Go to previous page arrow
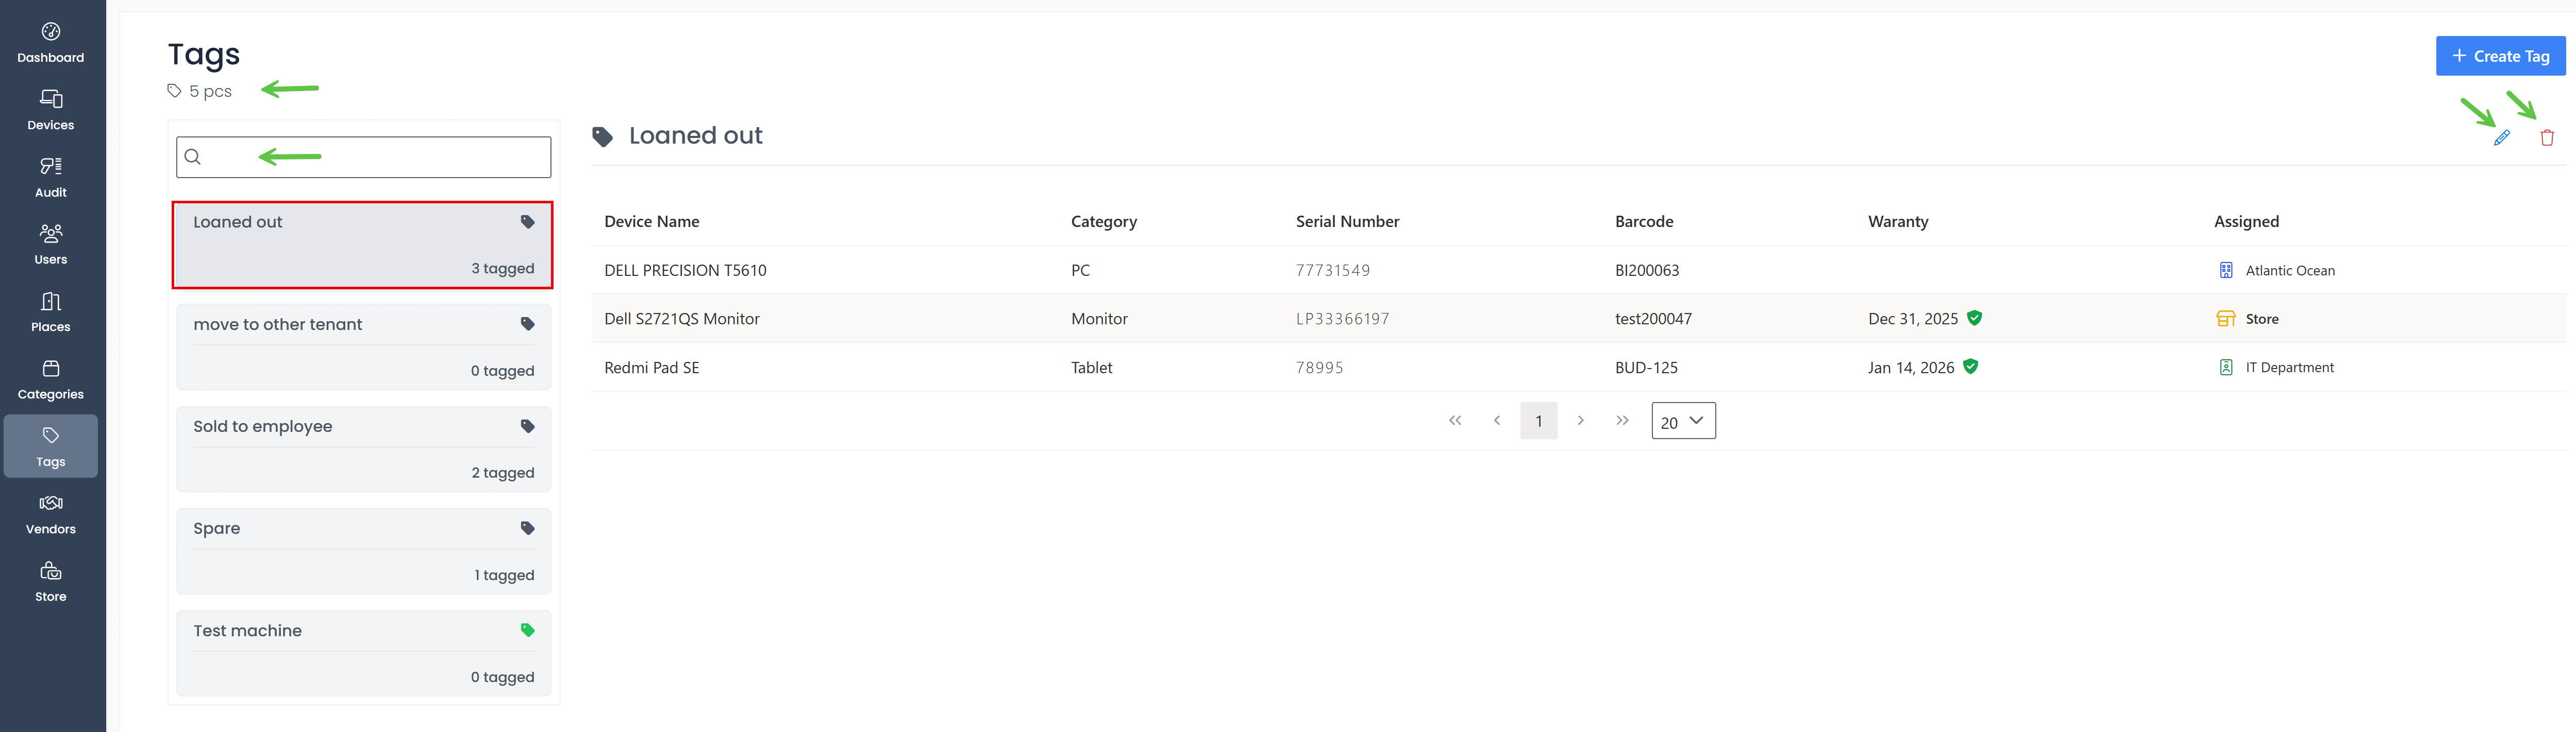Image resolution: width=2576 pixels, height=732 pixels. pyautogui.click(x=1497, y=421)
